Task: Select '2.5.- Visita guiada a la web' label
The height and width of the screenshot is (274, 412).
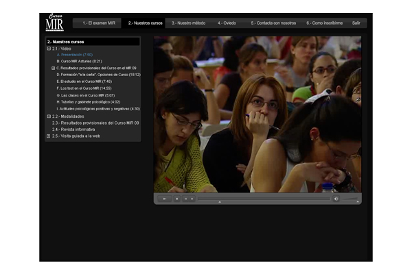Action: tap(76, 136)
